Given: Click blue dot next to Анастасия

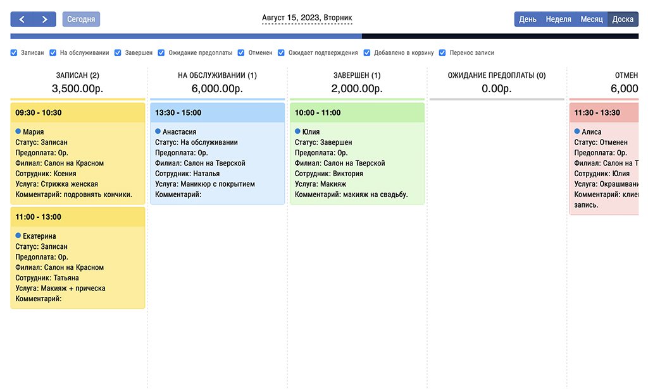Looking at the screenshot, I should tap(158, 131).
